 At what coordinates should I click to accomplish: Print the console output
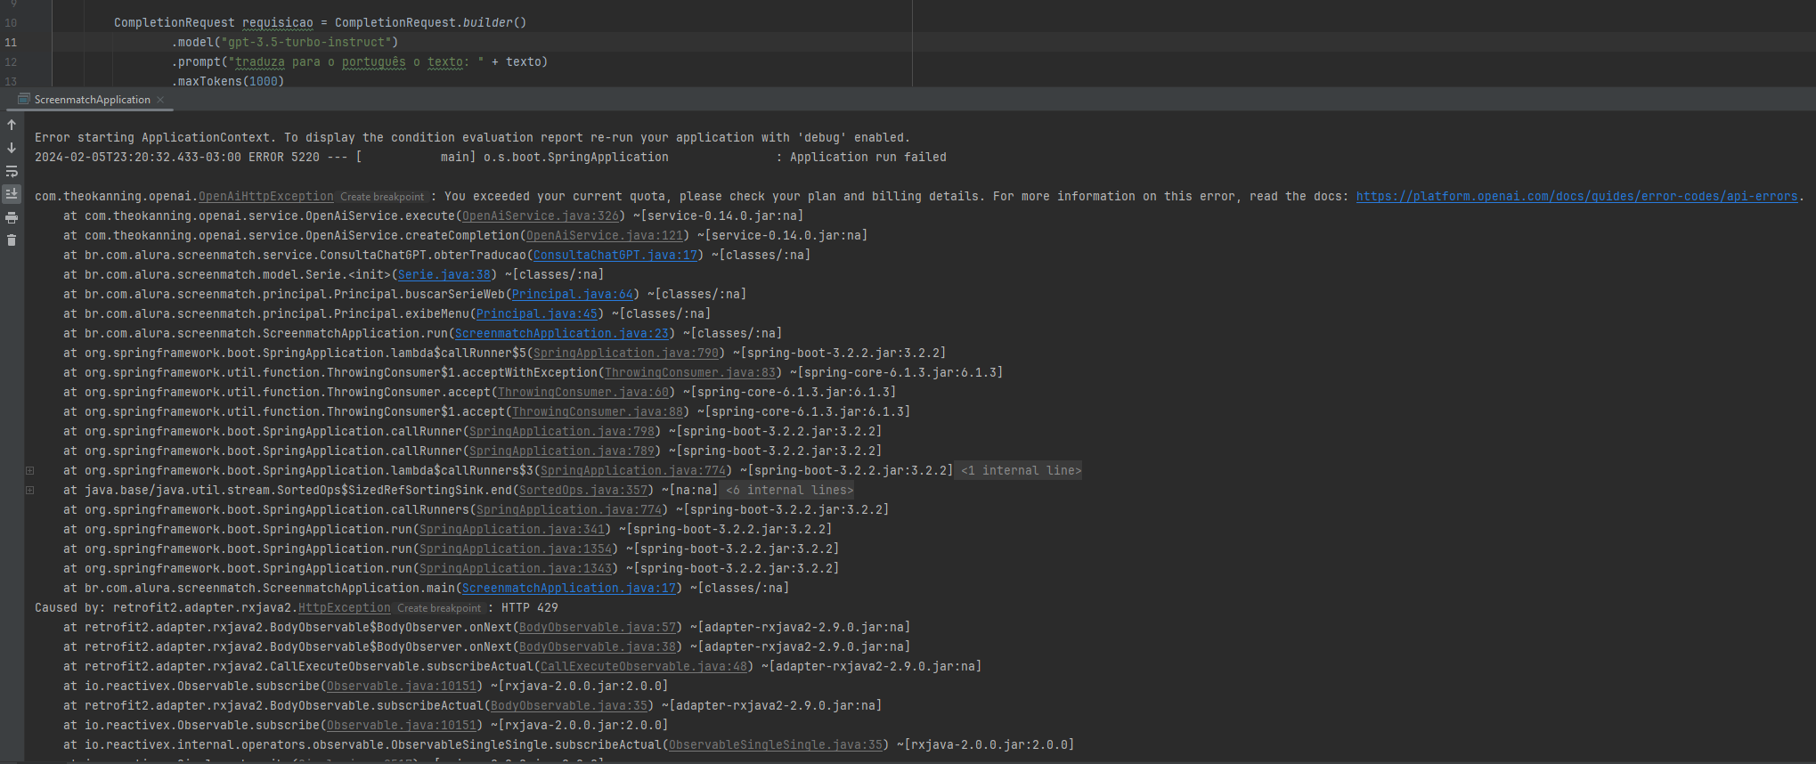click(12, 217)
